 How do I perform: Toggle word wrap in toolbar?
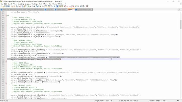52,6
